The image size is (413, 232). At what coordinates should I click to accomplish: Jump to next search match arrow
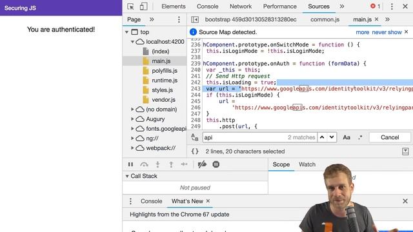pyautogui.click(x=332, y=137)
